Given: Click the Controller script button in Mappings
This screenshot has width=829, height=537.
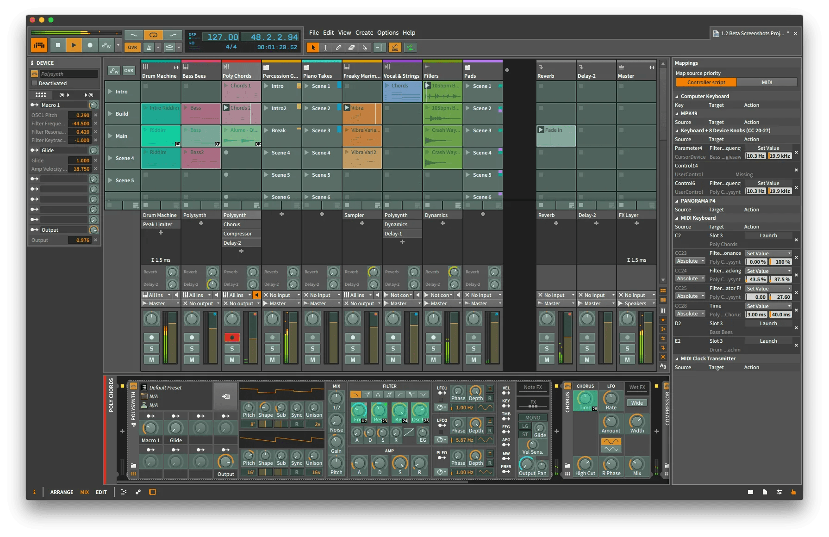Looking at the screenshot, I should pyautogui.click(x=705, y=82).
